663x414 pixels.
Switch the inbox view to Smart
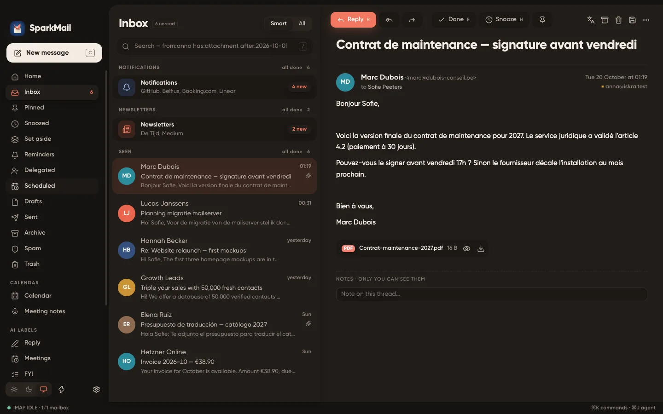(279, 23)
